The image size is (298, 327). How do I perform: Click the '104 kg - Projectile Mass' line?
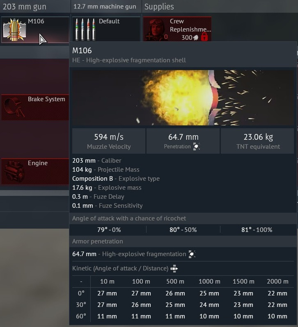(x=106, y=170)
